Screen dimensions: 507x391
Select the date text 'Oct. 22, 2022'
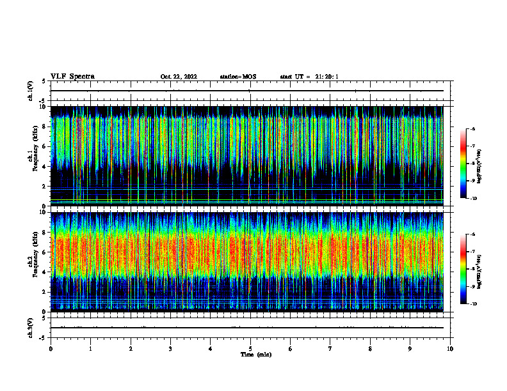pos(179,77)
